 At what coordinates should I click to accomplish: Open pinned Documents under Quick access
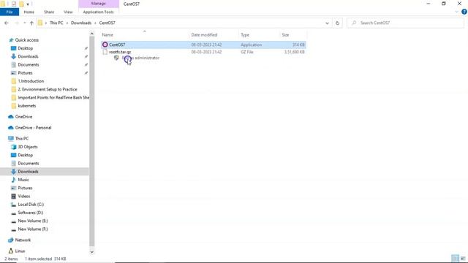pyautogui.click(x=29, y=65)
